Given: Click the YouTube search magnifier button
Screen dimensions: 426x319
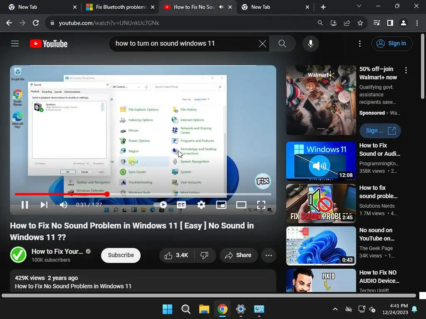Looking at the screenshot, I should click(282, 43).
